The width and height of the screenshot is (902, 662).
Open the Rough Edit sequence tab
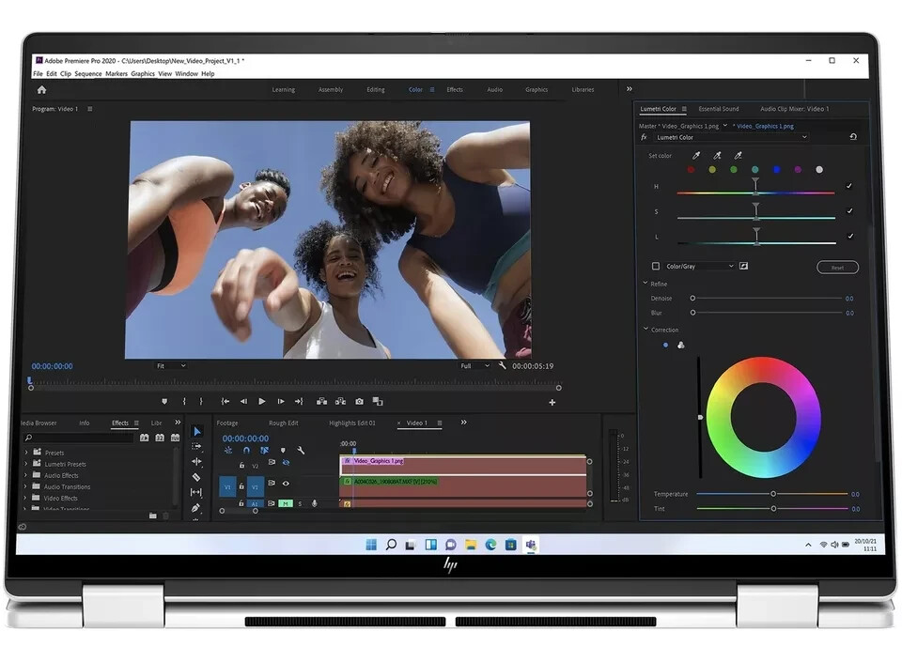point(283,423)
